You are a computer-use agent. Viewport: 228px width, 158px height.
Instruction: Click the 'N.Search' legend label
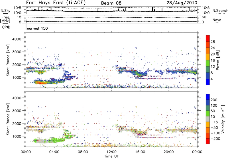[220, 11]
